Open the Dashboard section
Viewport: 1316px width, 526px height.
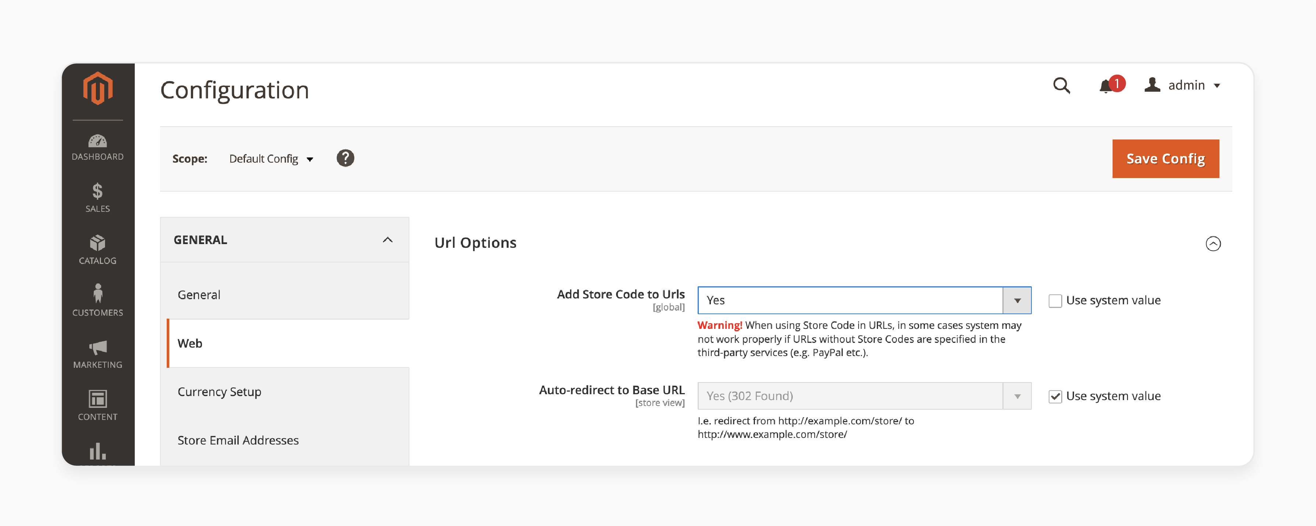coord(98,148)
